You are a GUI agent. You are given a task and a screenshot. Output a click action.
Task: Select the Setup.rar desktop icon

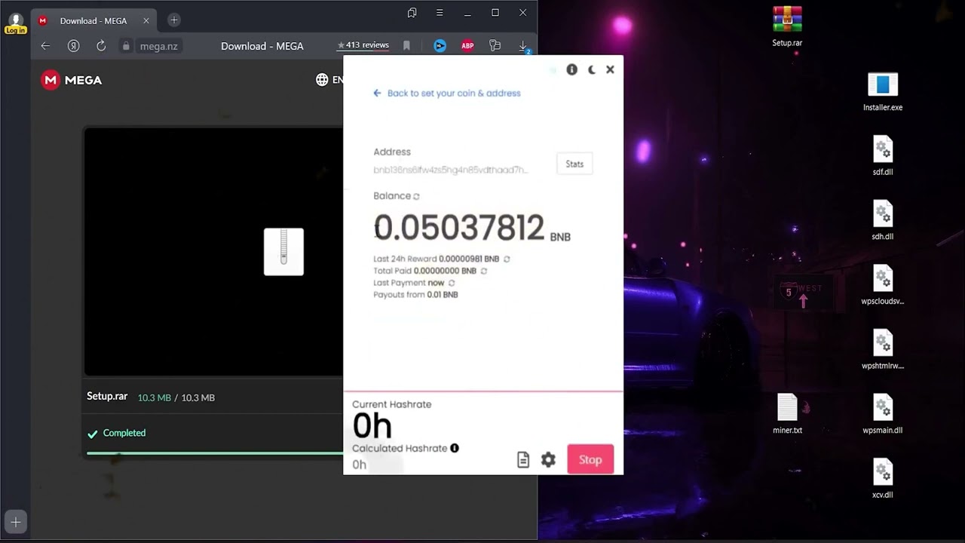(x=787, y=26)
